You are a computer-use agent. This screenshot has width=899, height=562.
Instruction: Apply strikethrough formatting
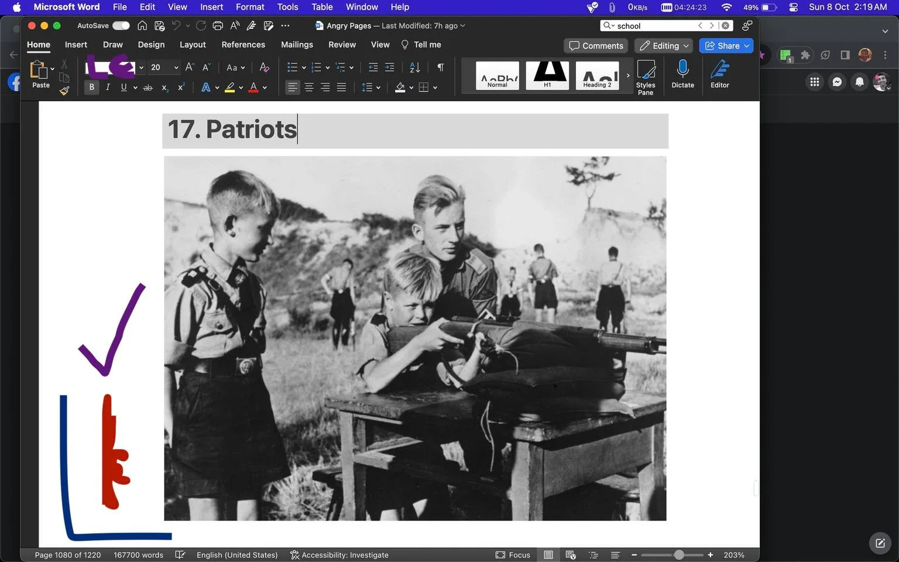(148, 87)
